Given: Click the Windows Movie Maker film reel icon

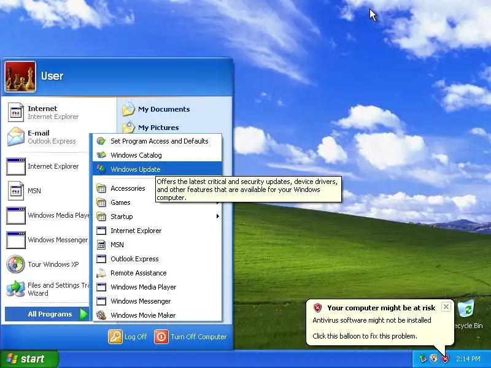Looking at the screenshot, I should click(x=101, y=315).
